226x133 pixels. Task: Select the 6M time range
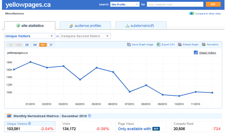(35, 45)
